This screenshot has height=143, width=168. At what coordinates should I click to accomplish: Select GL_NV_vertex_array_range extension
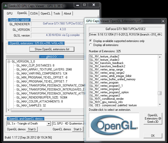click(x=106, y=69)
